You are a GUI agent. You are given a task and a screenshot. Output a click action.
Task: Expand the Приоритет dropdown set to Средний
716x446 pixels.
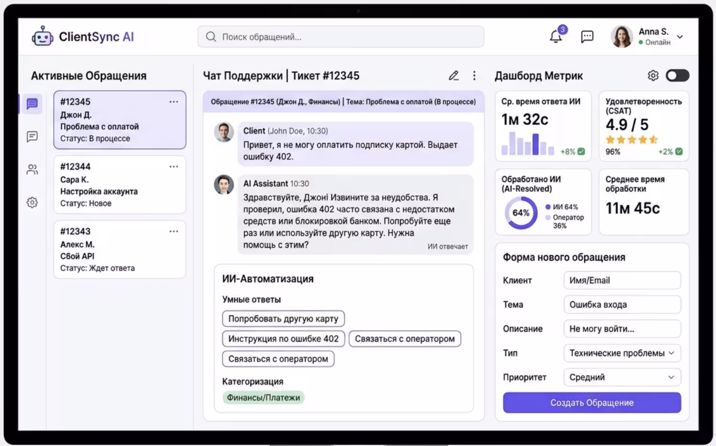pyautogui.click(x=622, y=377)
